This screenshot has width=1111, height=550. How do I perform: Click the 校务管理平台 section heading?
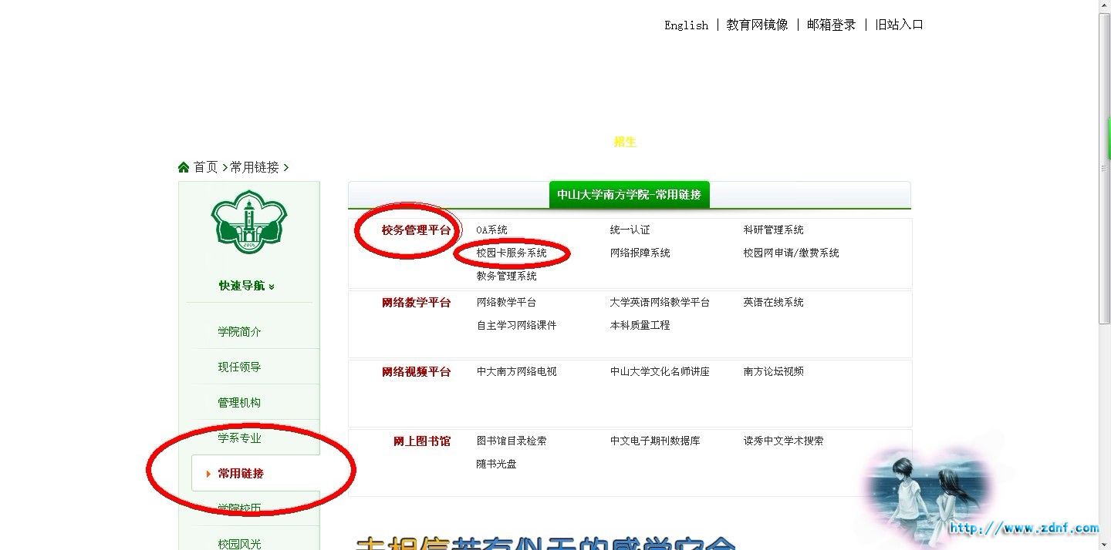[x=416, y=230]
